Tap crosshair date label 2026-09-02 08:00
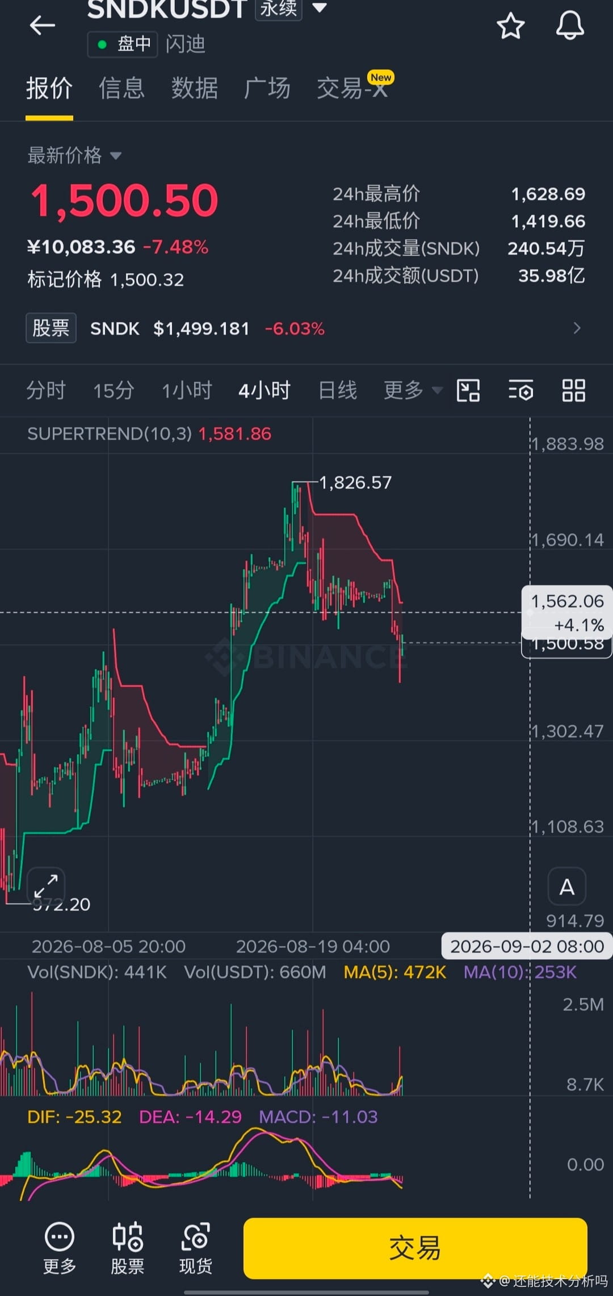Screen dimensions: 613x1296 (527, 946)
